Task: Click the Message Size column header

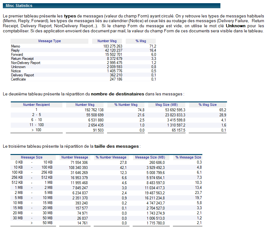Action: coord(32,157)
